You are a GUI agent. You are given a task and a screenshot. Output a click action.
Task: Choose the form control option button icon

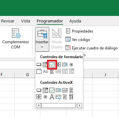71,65
